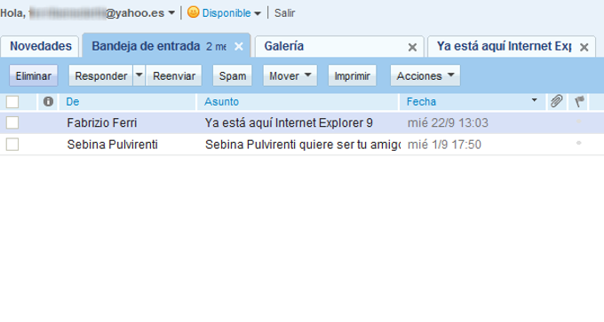Open the Fecha sort dropdown arrow
This screenshot has height=322, width=604.
(535, 100)
